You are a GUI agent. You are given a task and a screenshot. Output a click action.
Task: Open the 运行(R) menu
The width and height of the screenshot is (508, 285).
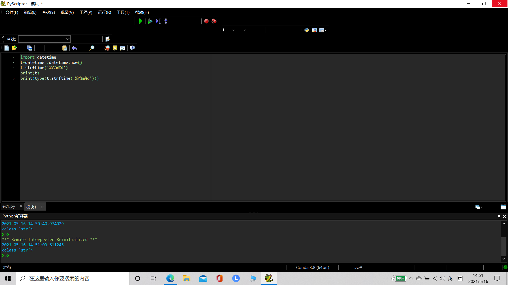[104, 12]
